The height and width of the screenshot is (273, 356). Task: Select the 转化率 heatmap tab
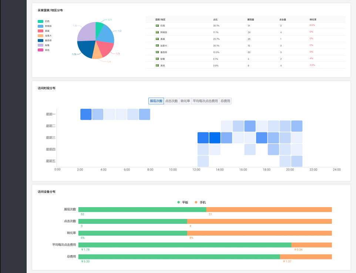[x=185, y=101]
